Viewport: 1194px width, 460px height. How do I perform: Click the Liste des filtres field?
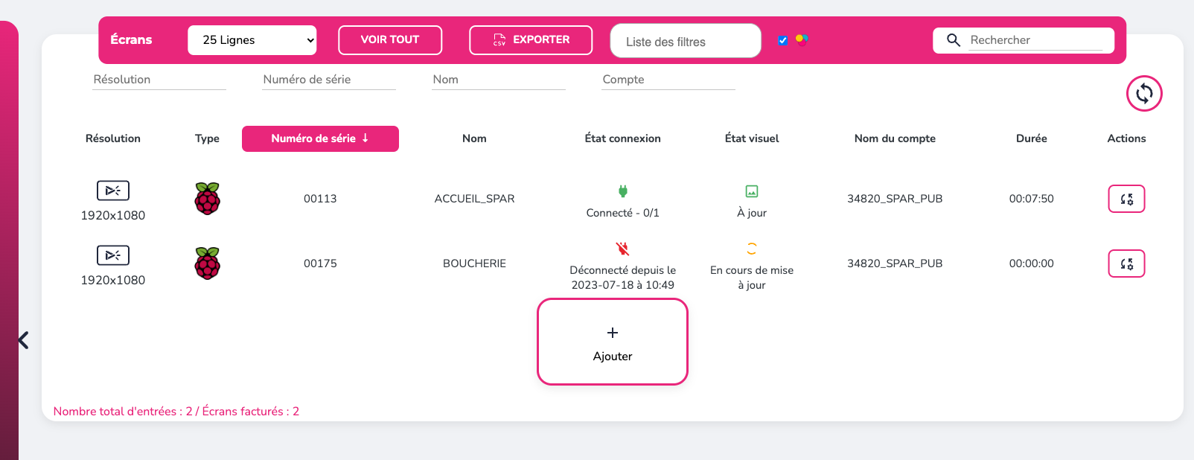685,42
